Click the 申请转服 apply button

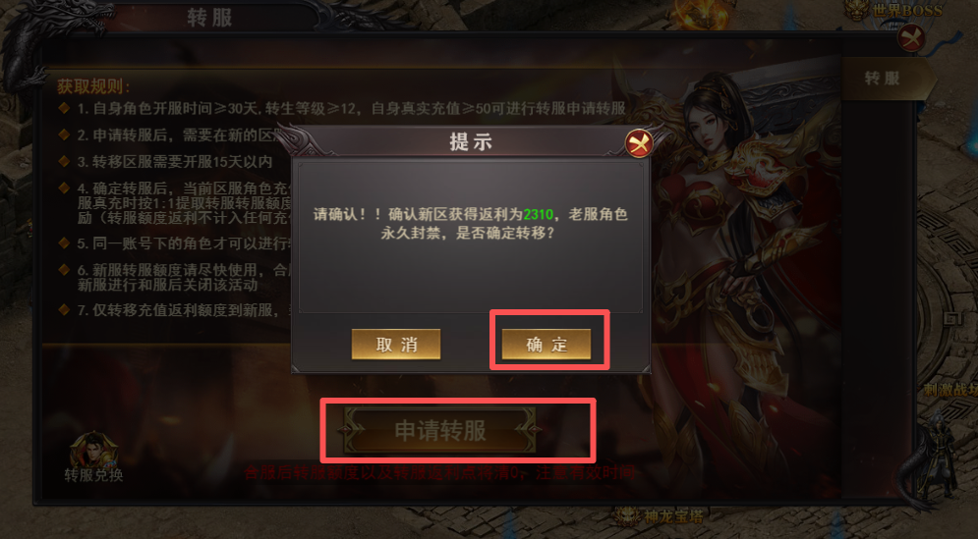coord(439,431)
